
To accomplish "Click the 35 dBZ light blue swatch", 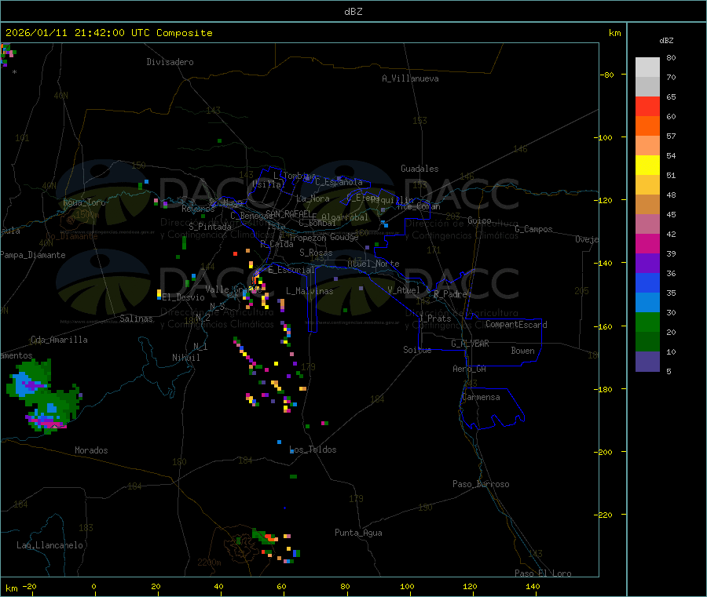I will (647, 302).
